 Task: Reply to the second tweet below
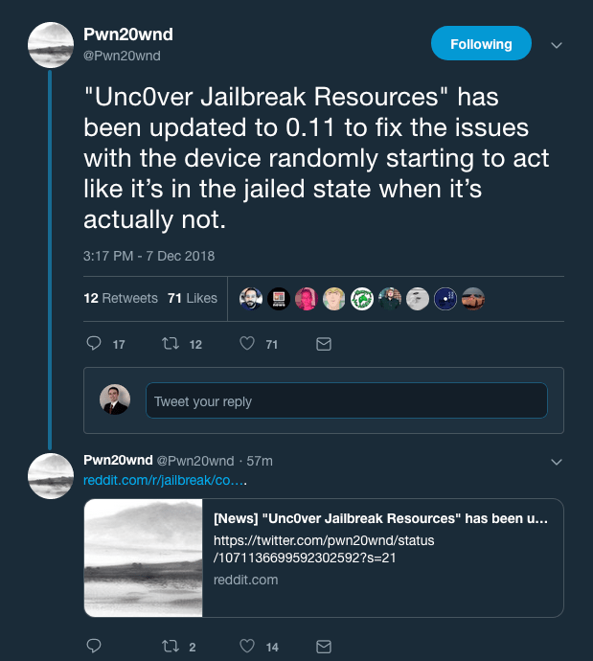tap(94, 646)
